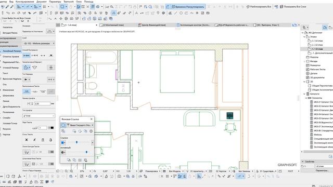Image resolution: width=333 pixels, height=187 pixels.
Task: Select the Штриховка fill tool
Action: 8,96
